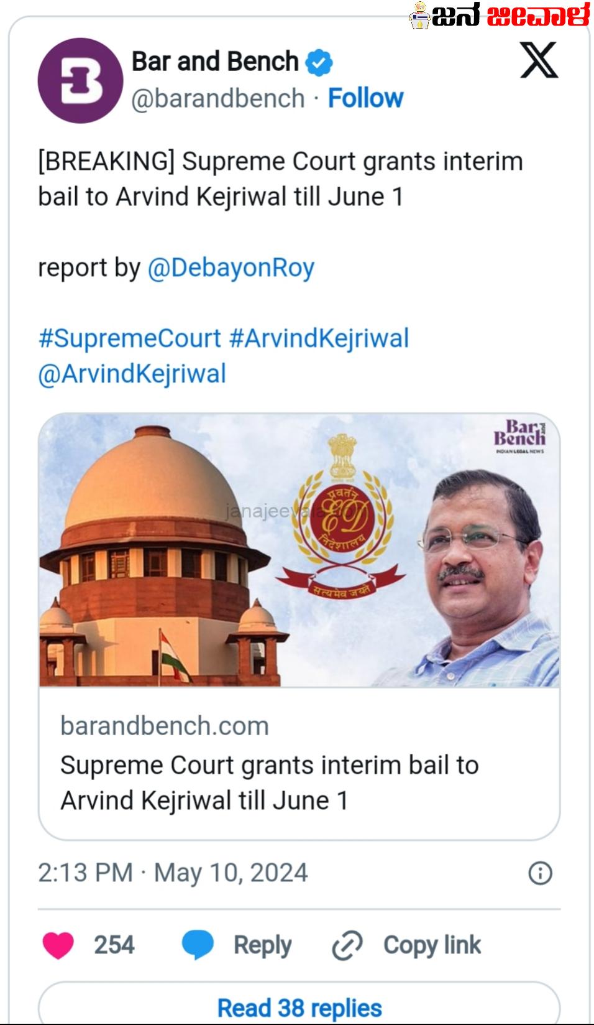Open the article preview image thumbnail
Viewport: 594px width, 1025px height.
[299, 550]
